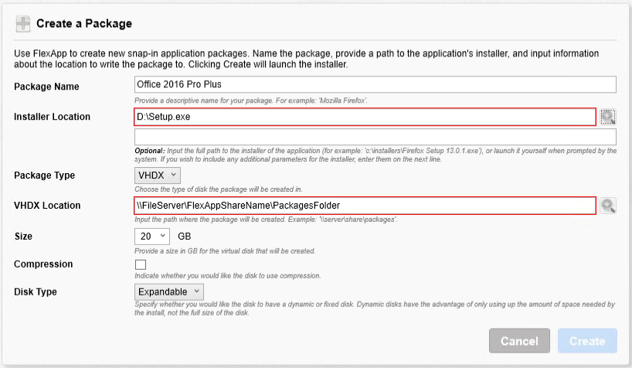Click the Compression label text

coord(43,264)
